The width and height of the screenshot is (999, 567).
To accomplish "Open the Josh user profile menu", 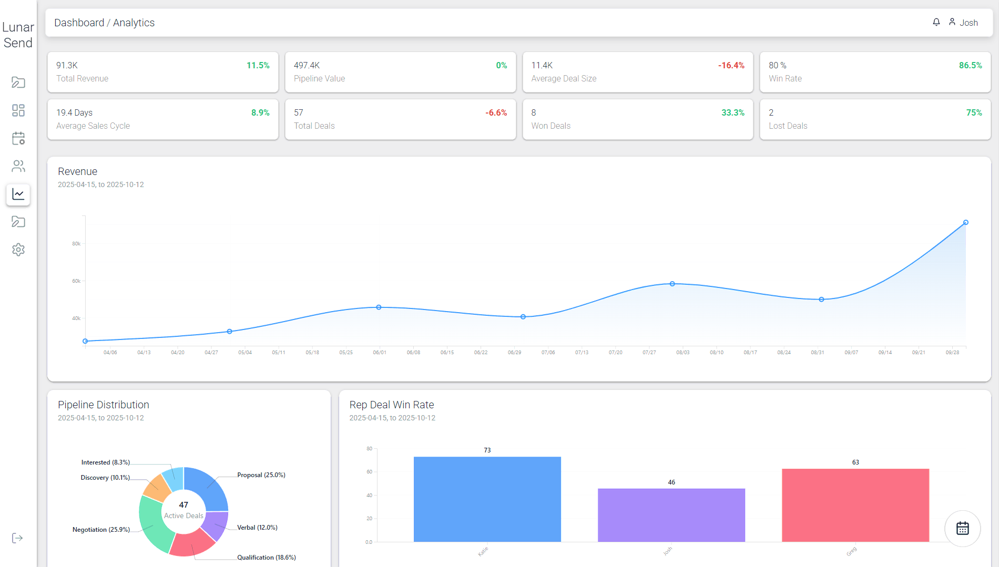I will point(963,23).
